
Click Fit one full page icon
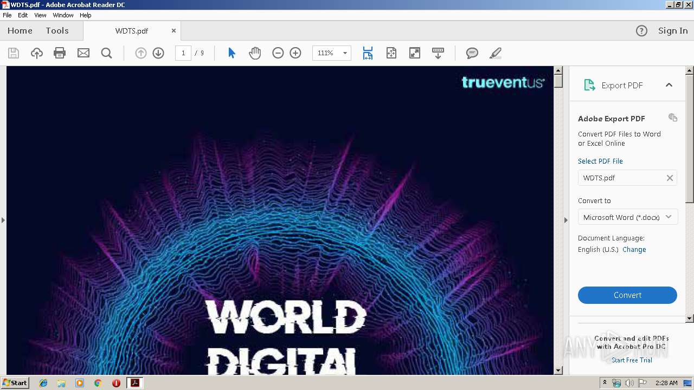point(391,53)
